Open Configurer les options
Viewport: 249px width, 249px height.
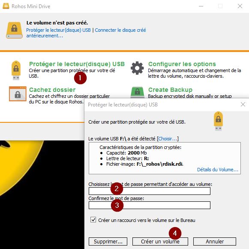[182, 64]
